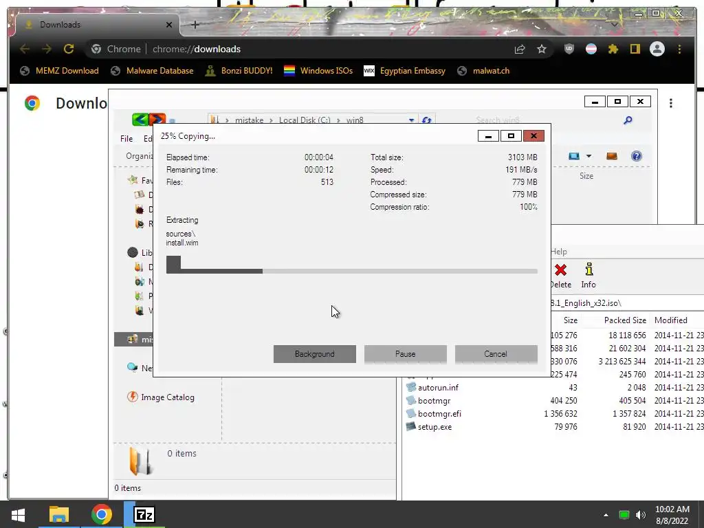Open File Explorer from the taskbar
Viewport: 704px width, 528px height.
point(59,514)
